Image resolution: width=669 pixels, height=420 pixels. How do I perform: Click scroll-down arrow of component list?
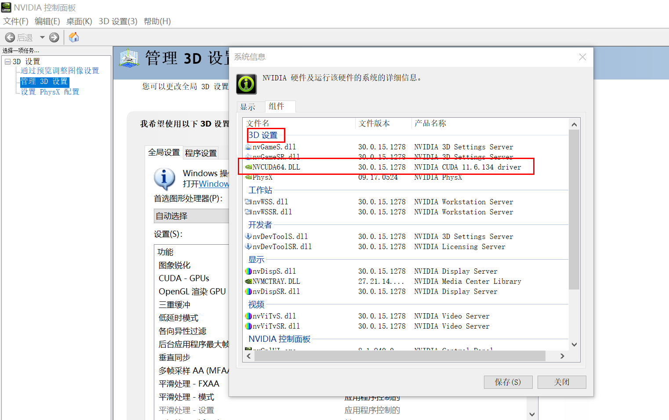pyautogui.click(x=574, y=345)
